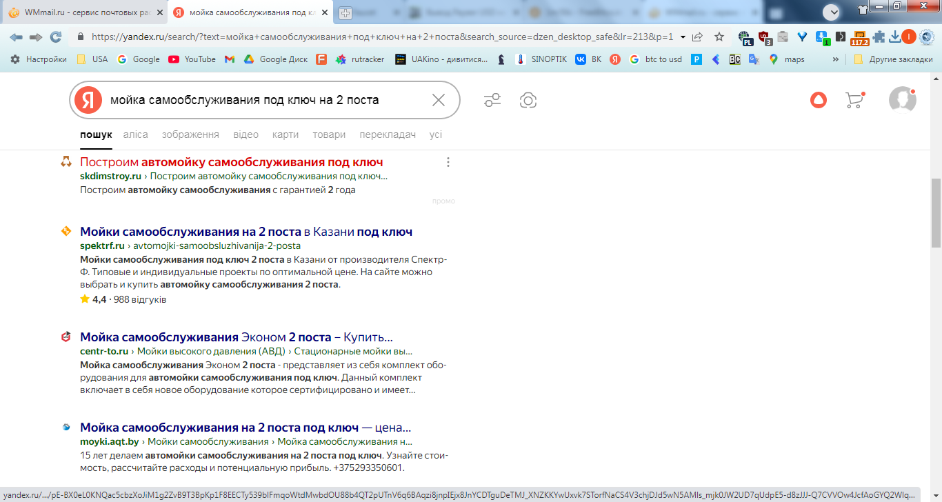The width and height of the screenshot is (942, 502).
Task: Open Мойки самообслуживания на 2 поста в Казани
Action: pos(246,232)
